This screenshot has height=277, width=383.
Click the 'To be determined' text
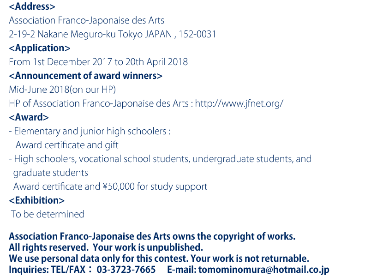coord(48,214)
